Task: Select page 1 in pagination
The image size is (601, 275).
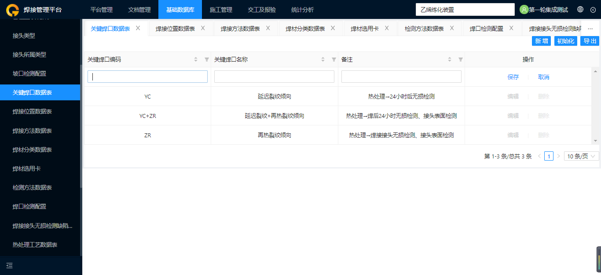Action: (549, 156)
